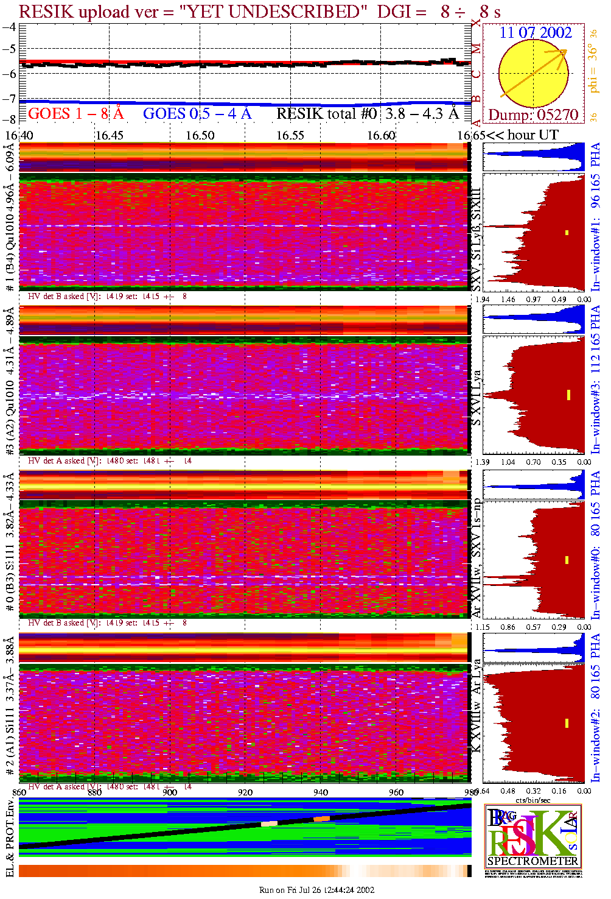
Task: Select the GOES 1 – 8 Å legend label
Action: pos(75,114)
